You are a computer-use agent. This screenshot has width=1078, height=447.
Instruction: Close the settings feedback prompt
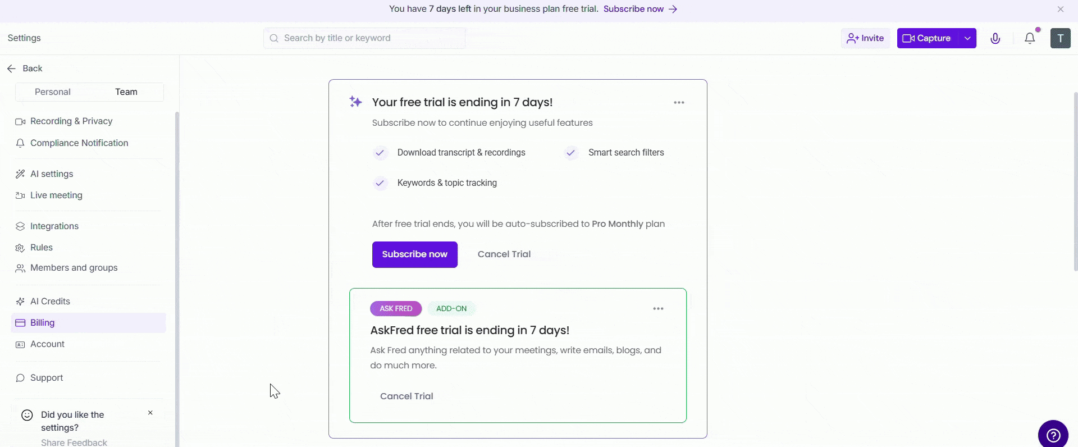coord(150,413)
